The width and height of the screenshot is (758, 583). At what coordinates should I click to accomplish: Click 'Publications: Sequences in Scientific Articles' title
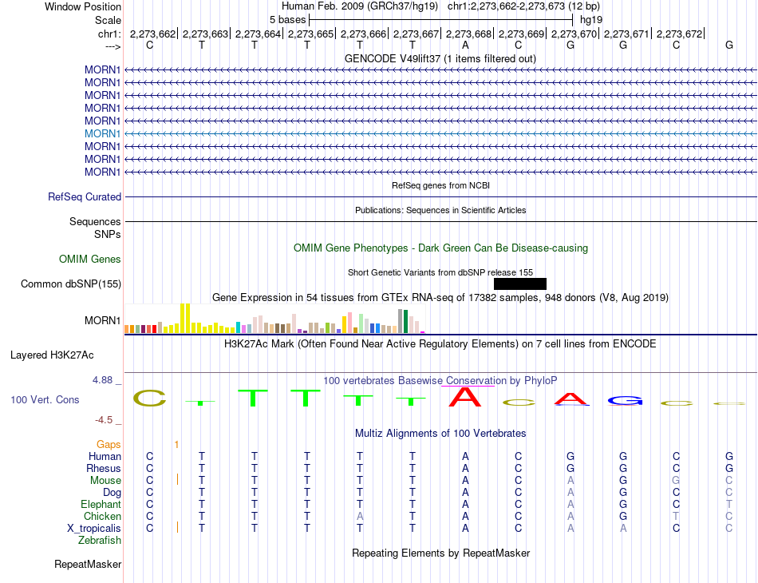pos(440,211)
